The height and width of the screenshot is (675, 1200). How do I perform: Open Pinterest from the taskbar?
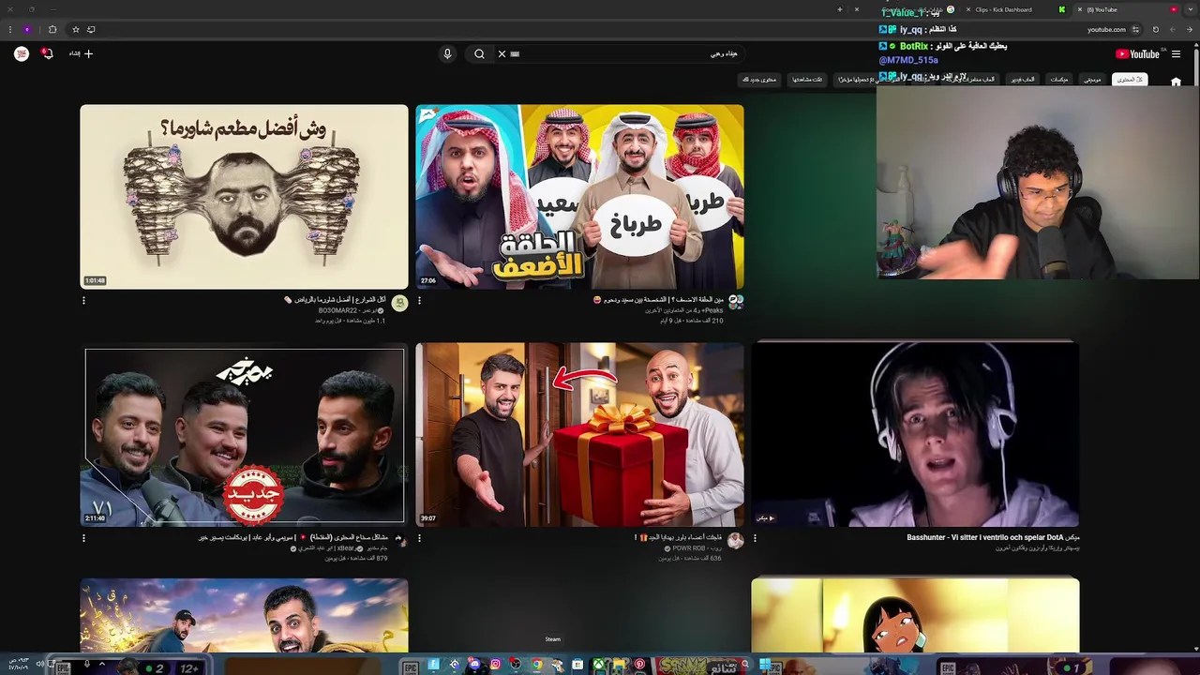tap(639, 665)
